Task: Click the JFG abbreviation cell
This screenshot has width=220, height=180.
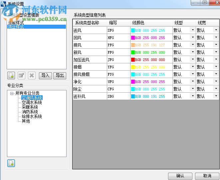Action: [x=119, y=60]
